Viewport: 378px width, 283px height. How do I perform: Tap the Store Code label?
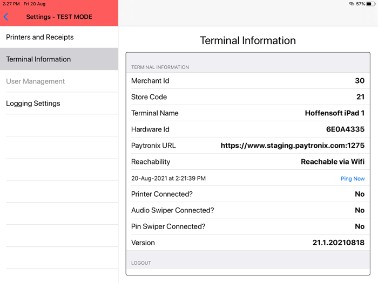pyautogui.click(x=148, y=96)
